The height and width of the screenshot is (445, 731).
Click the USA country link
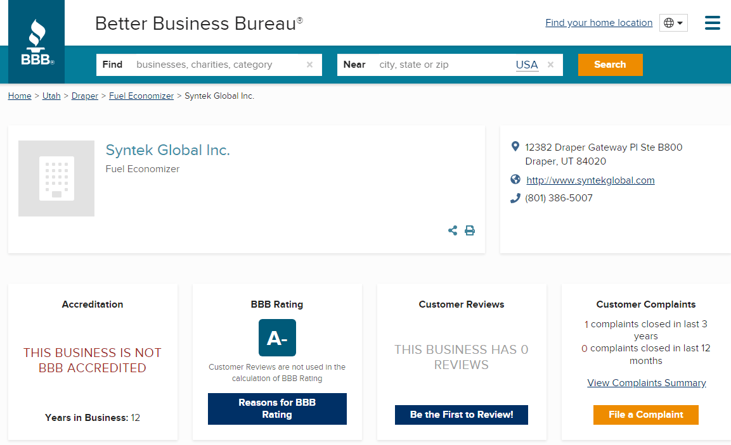coord(527,65)
